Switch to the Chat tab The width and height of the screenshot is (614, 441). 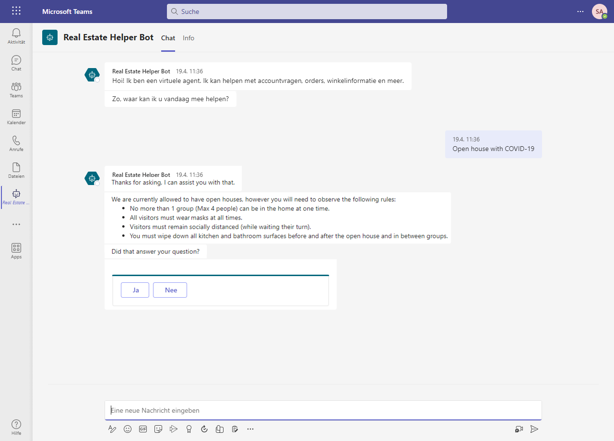(168, 38)
